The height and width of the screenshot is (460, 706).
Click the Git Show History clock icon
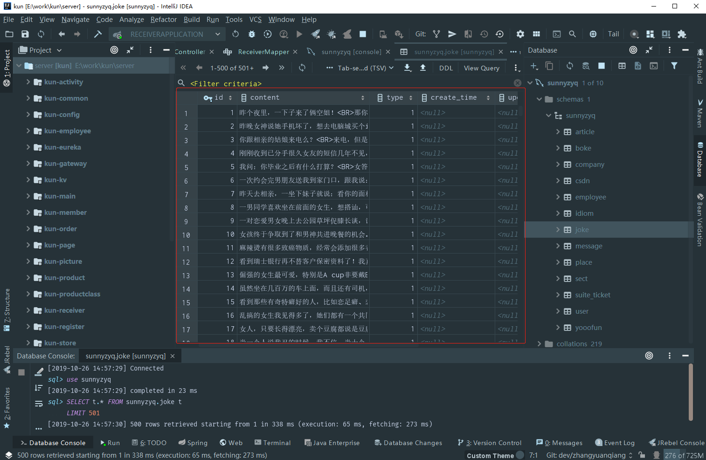tap(484, 34)
